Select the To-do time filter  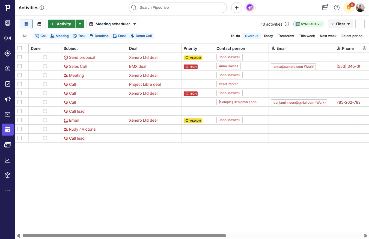(x=235, y=36)
